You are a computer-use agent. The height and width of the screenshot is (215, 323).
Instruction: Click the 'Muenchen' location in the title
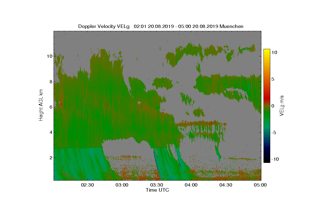point(232,26)
